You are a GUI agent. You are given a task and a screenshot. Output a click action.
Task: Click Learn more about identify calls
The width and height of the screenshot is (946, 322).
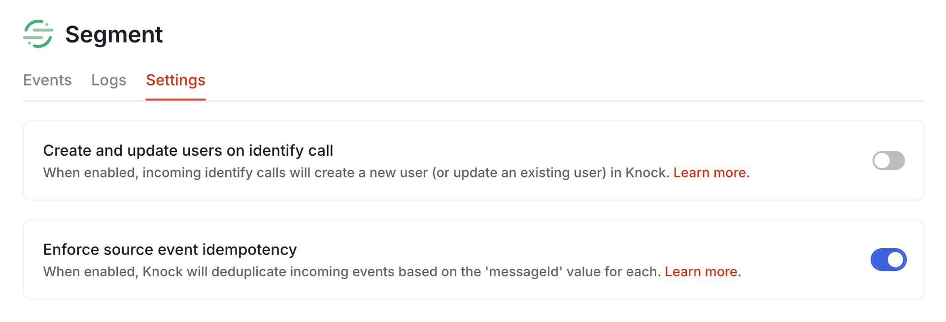coord(711,173)
